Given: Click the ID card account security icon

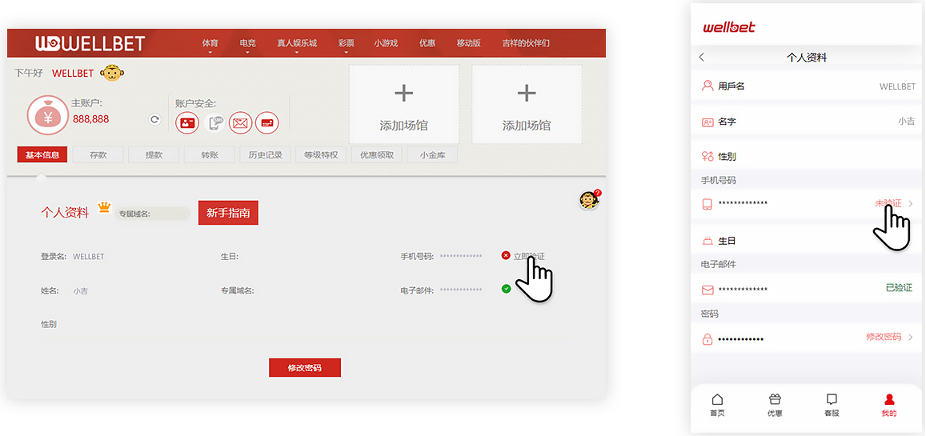Looking at the screenshot, I should click(188, 122).
